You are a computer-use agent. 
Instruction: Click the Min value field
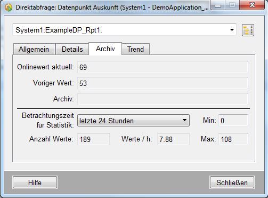click(x=233, y=121)
